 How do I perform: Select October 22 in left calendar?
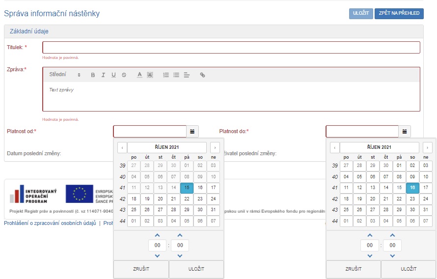coord(187,199)
